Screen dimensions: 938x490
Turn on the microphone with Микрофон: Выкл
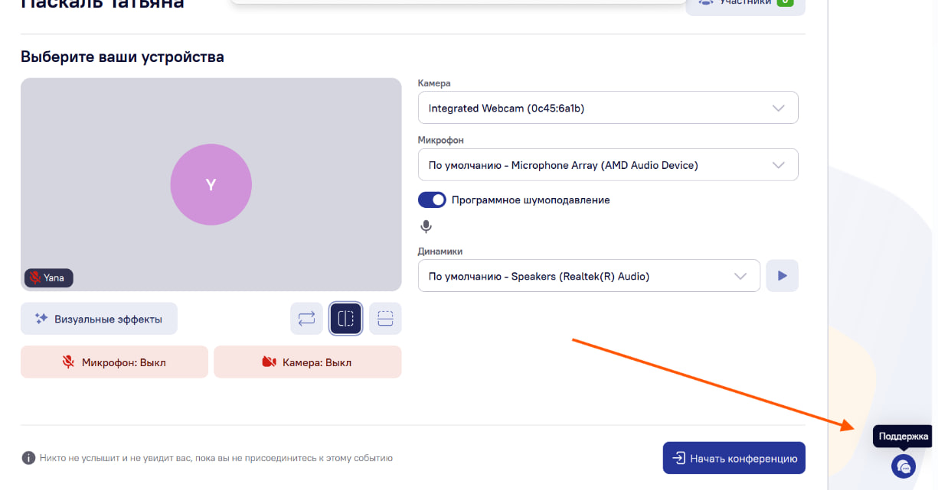[114, 362]
